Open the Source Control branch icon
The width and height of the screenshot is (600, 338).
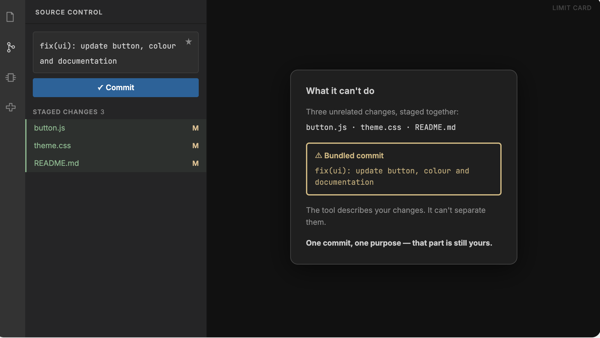click(x=11, y=47)
